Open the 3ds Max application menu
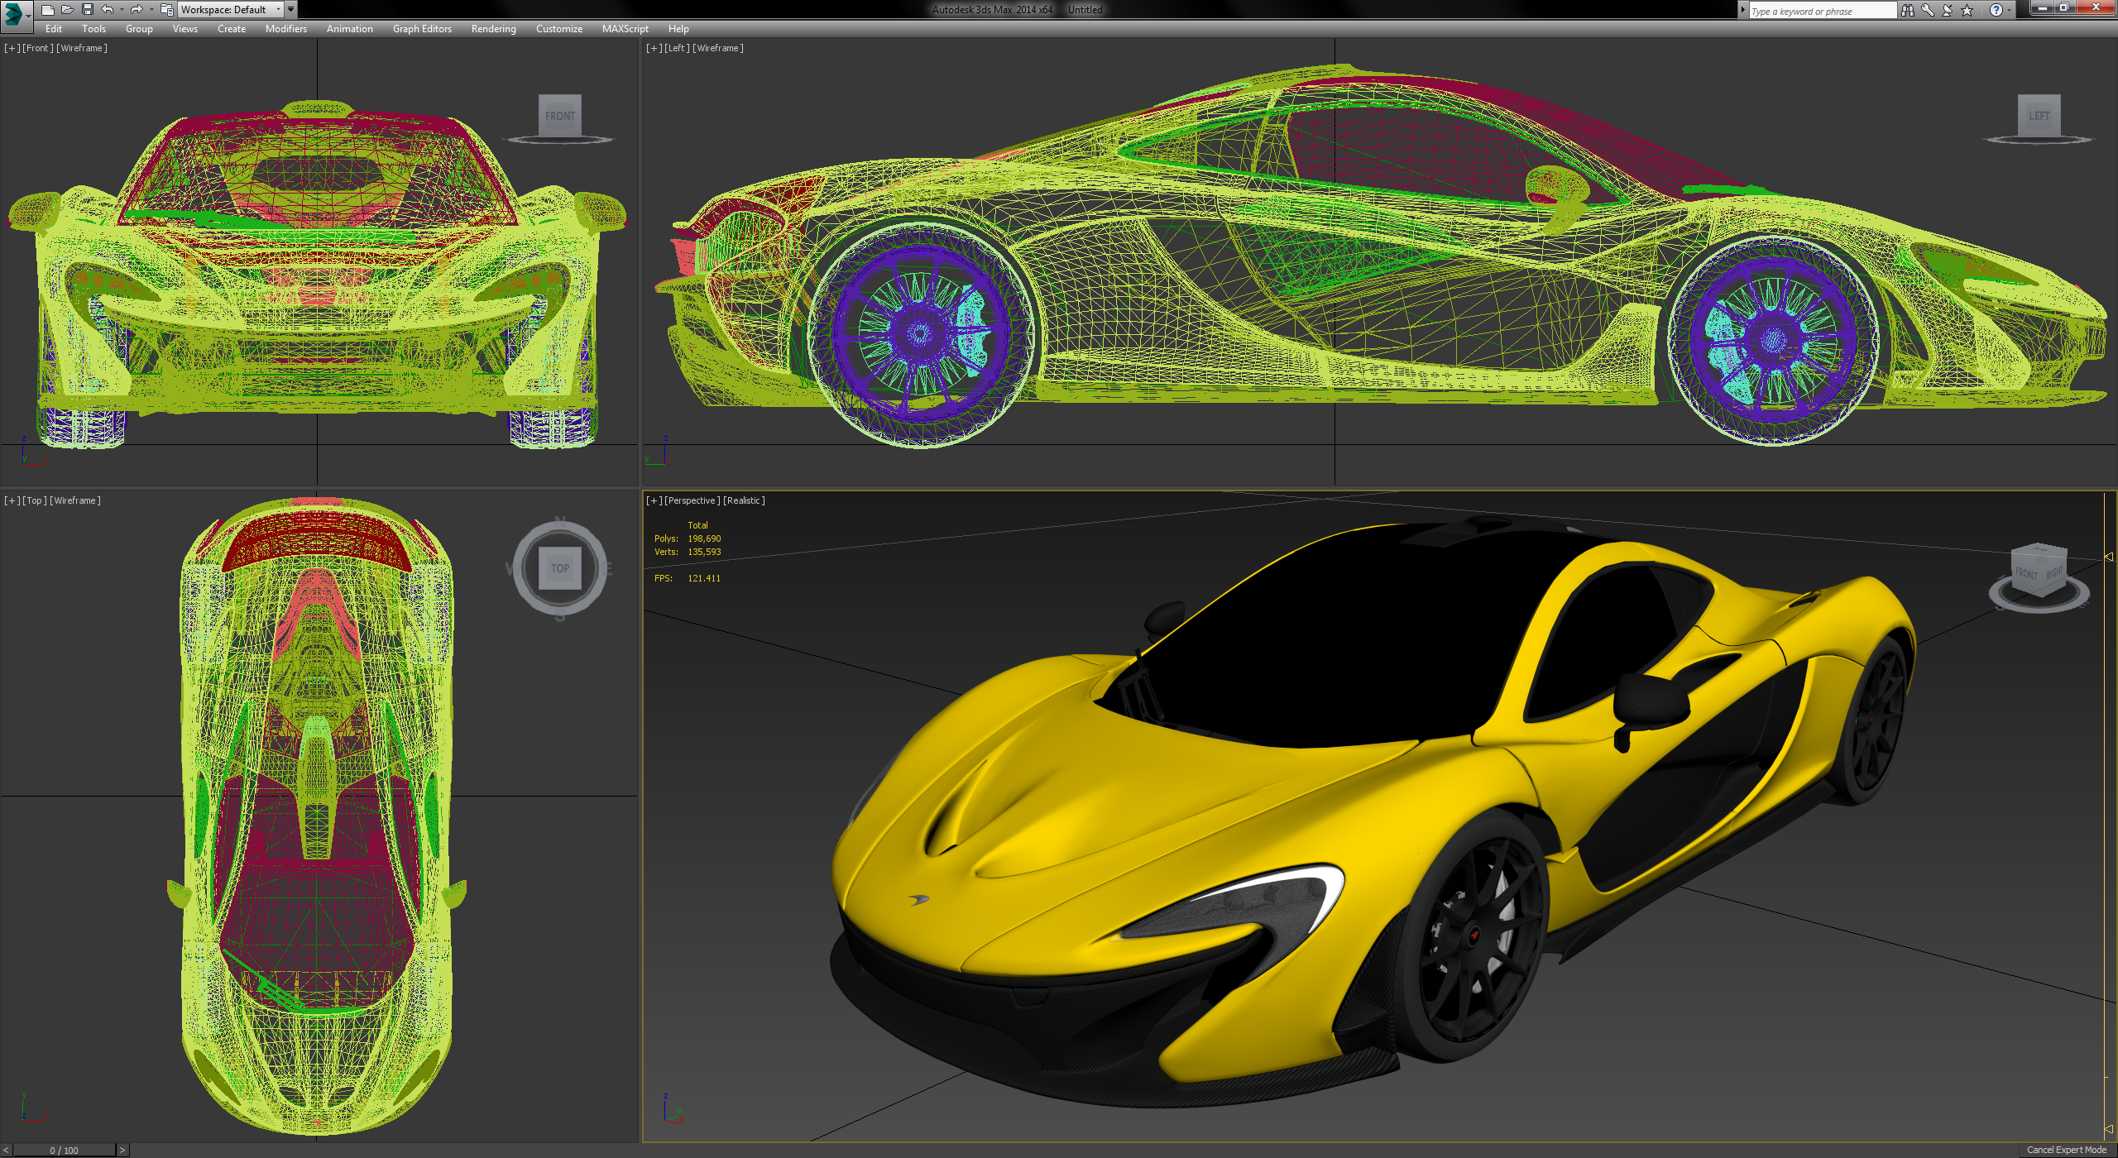This screenshot has width=2118, height=1158. click(x=13, y=12)
